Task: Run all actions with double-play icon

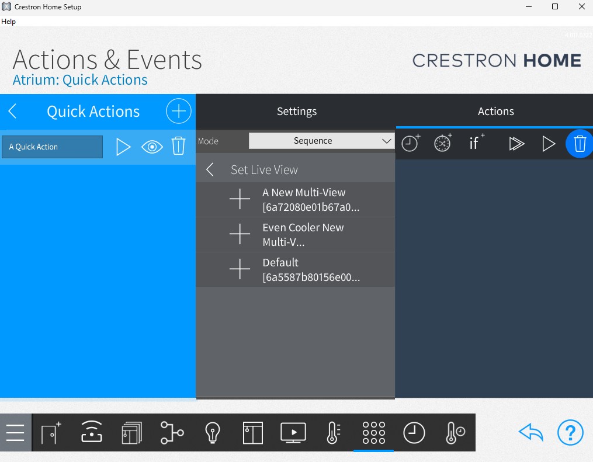Action: point(516,144)
